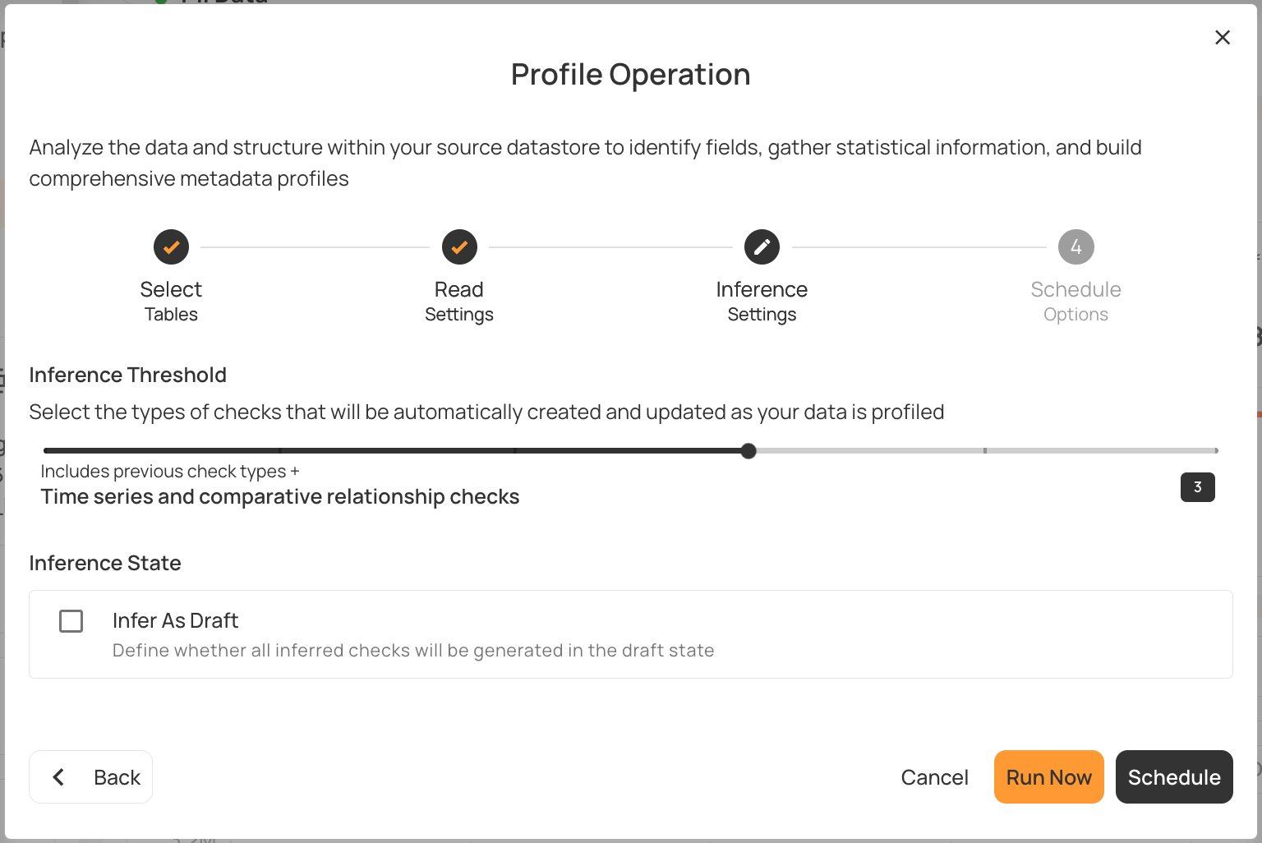Screen dimensions: 1262x843
Task: Click the Back chevron arrow icon
Action: pos(58,776)
